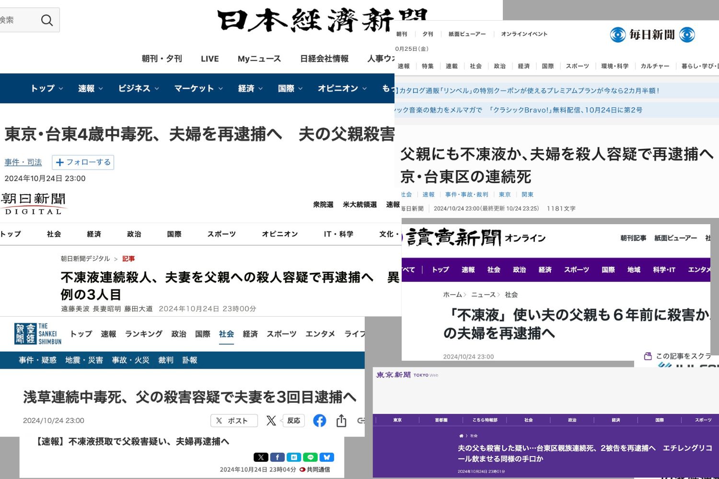Open Nikkei 日経会社情報 menu item
719x479 pixels.
coord(324,58)
